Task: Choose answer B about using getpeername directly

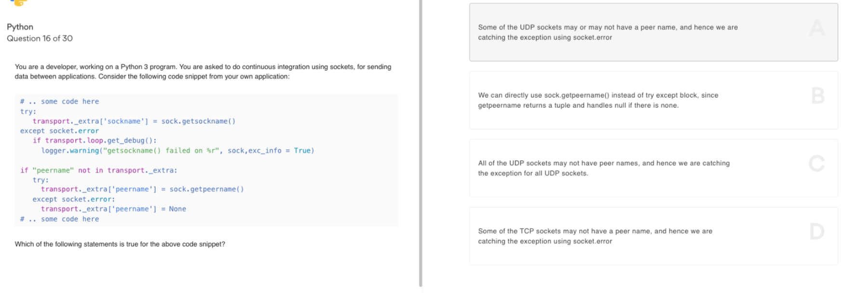Action: point(654,100)
